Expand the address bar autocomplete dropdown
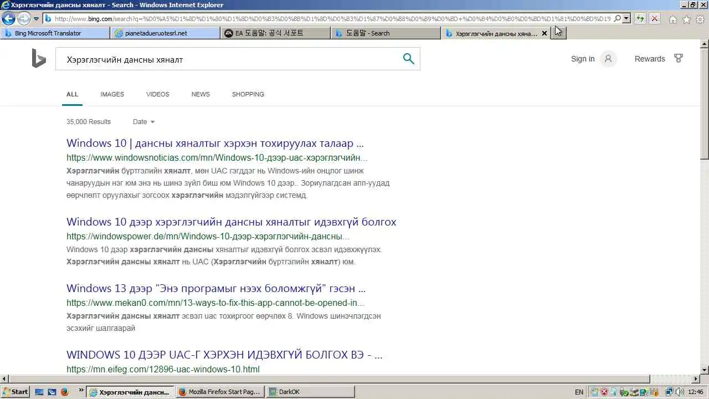Viewport: 709px width, 399px height. tap(626, 18)
